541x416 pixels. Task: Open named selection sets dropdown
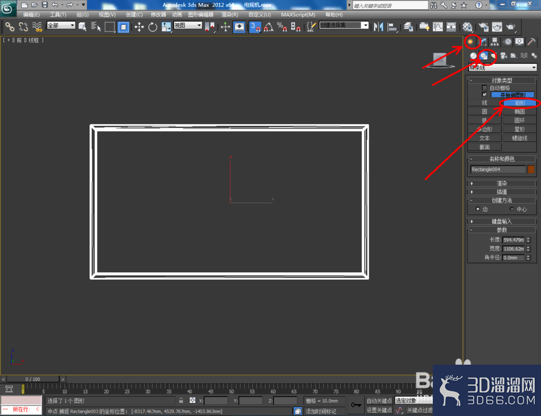(344, 25)
